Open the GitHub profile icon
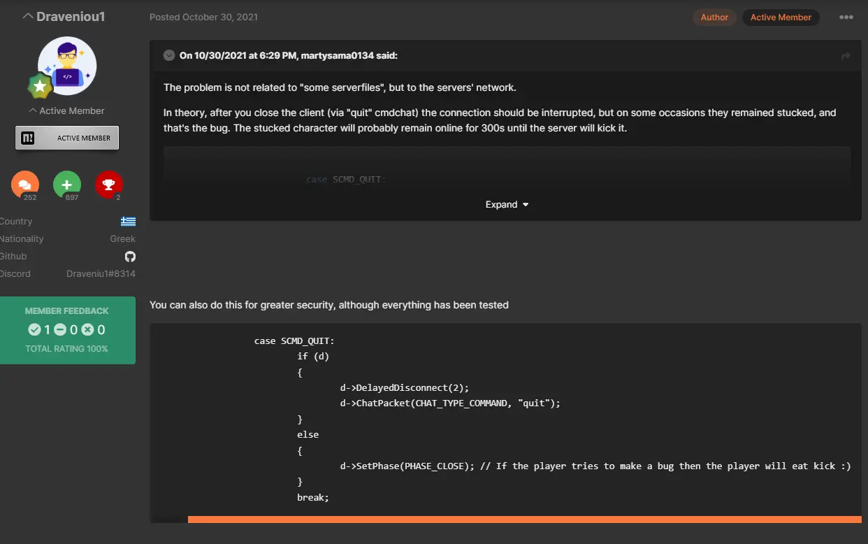Image resolution: width=868 pixels, height=544 pixels. tap(130, 257)
